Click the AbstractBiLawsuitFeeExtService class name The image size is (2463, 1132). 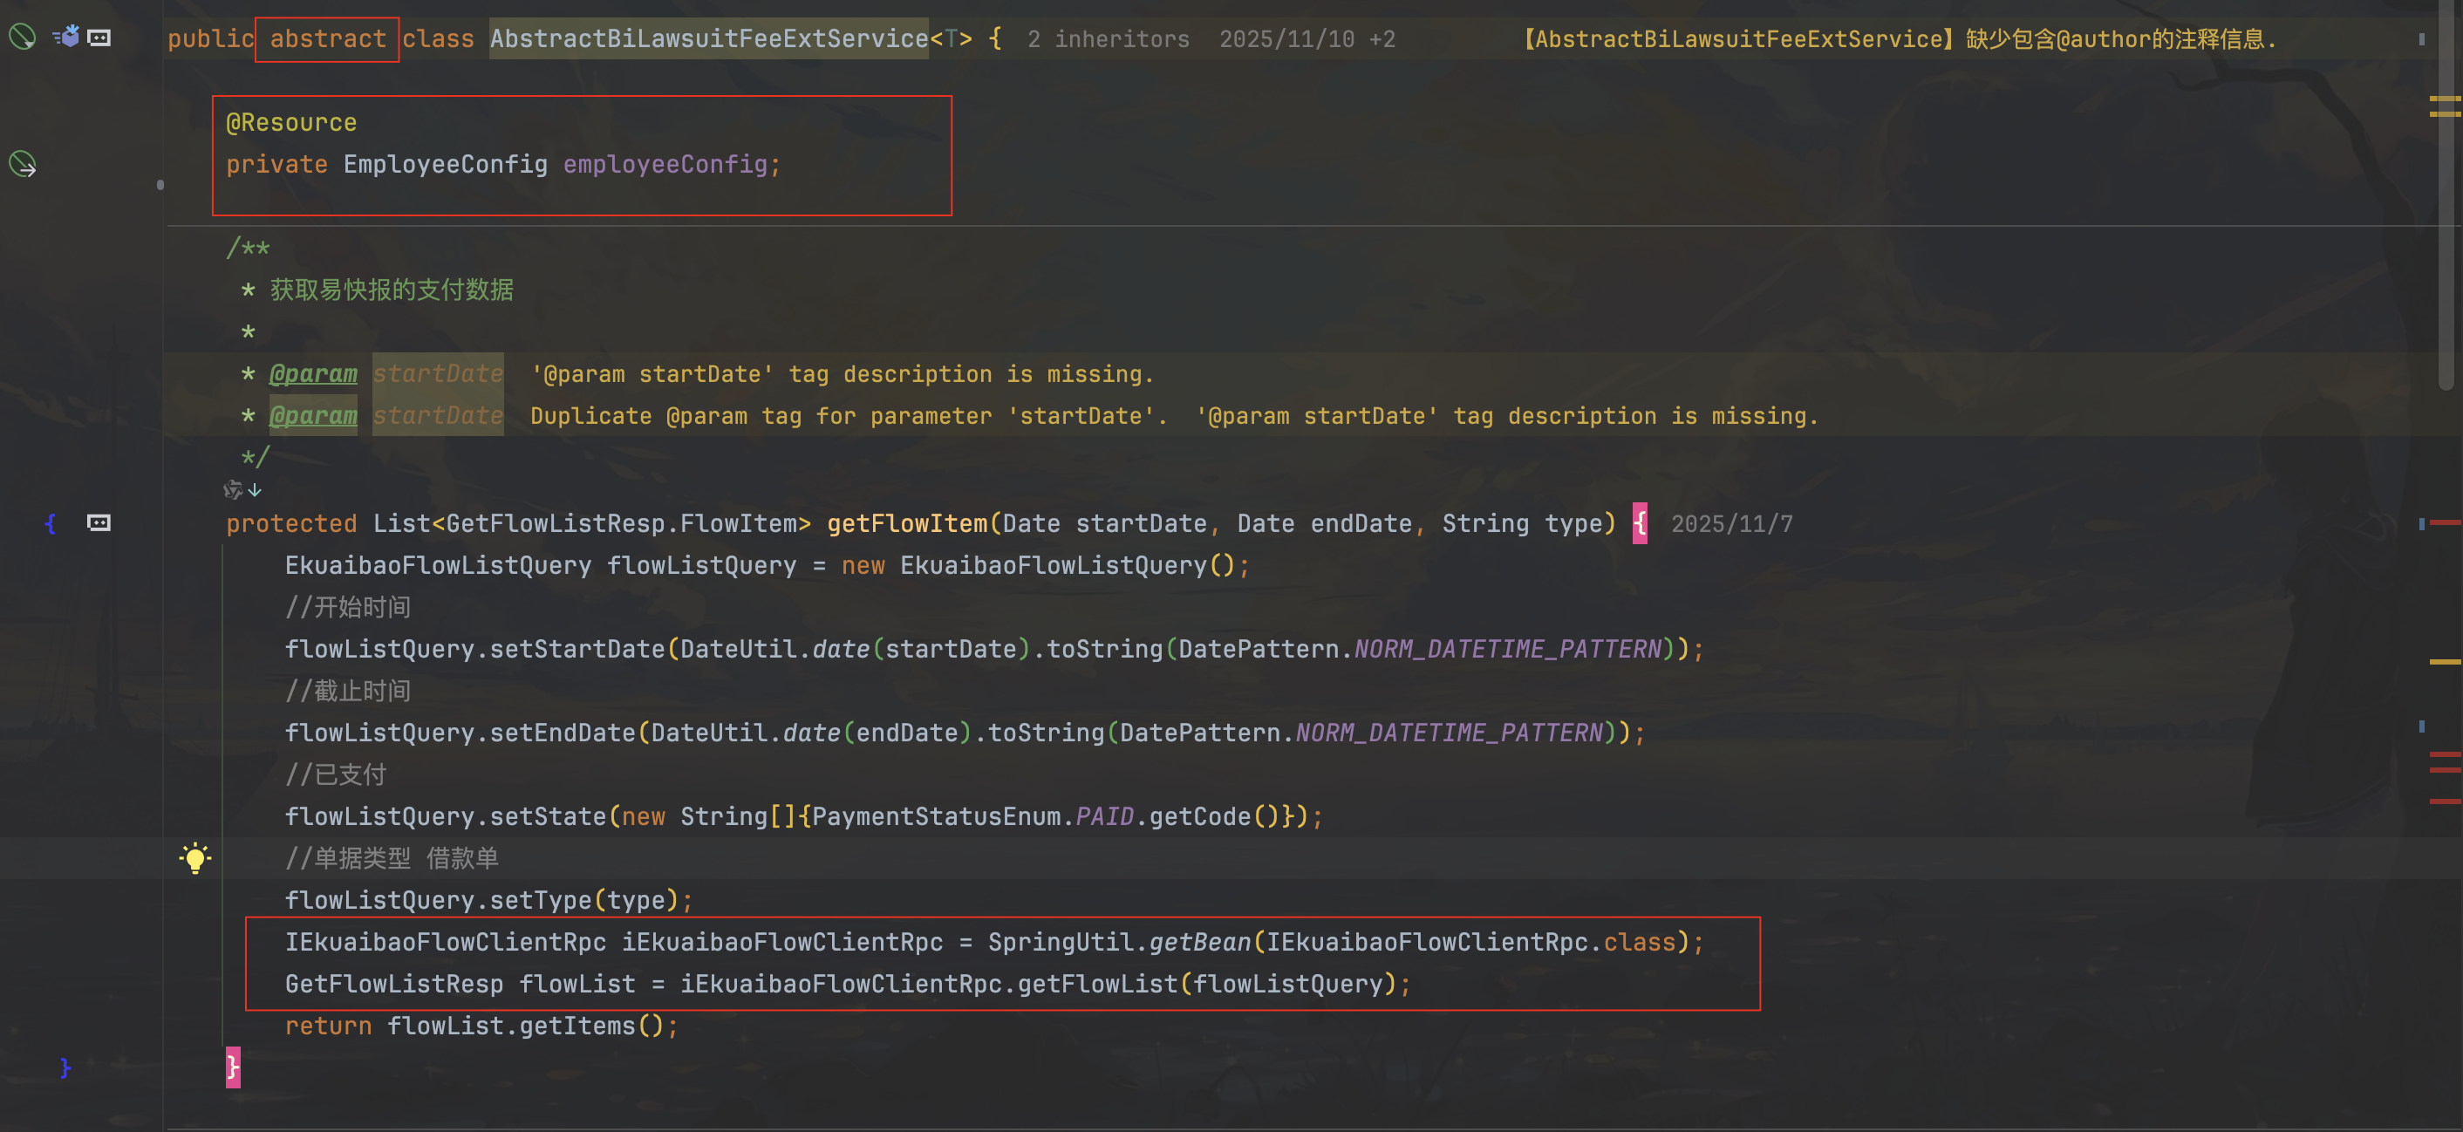[x=708, y=39]
